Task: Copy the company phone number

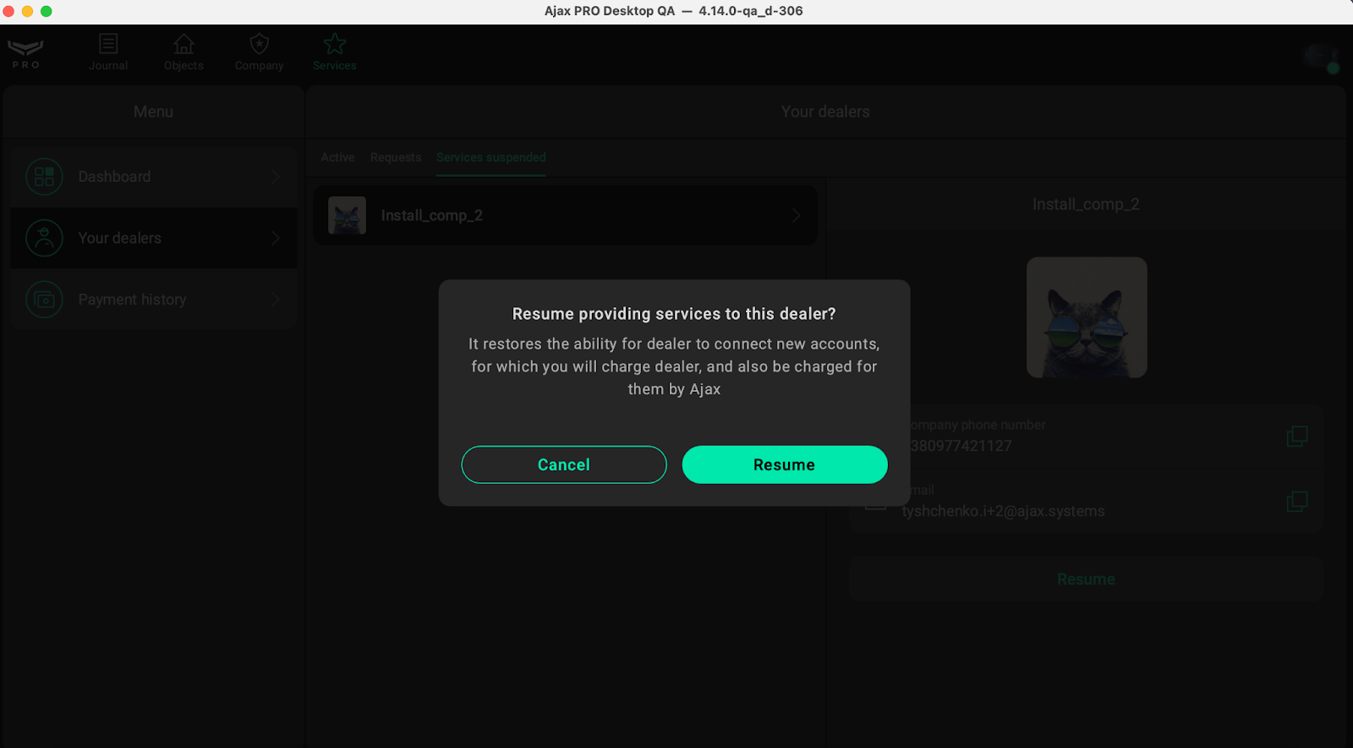Action: coord(1296,437)
